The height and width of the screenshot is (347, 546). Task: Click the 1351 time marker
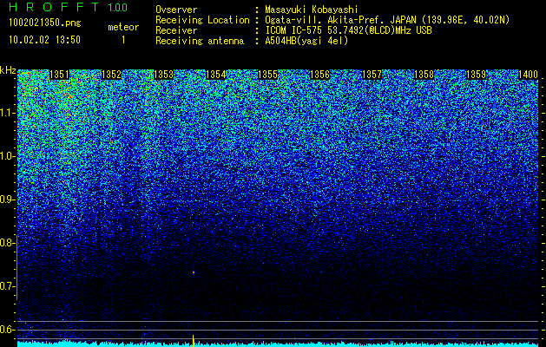tap(60, 75)
